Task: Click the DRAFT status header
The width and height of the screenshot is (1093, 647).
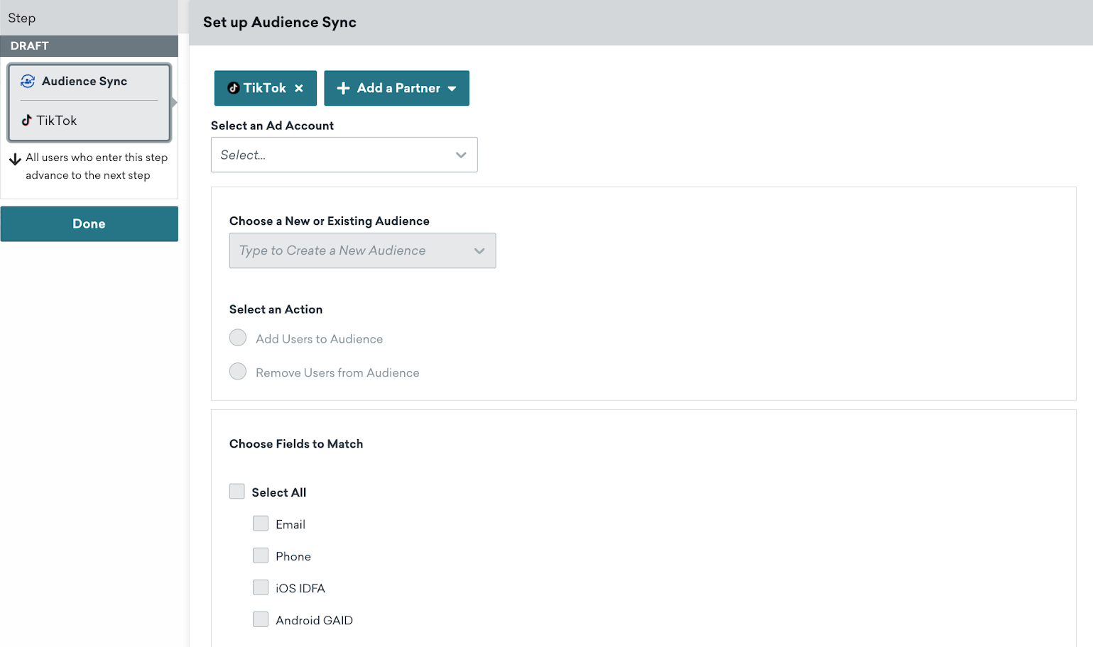Action: tap(89, 45)
